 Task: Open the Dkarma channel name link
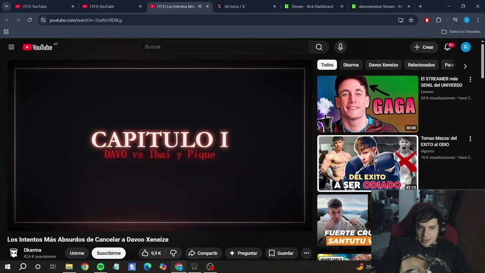tap(33, 250)
